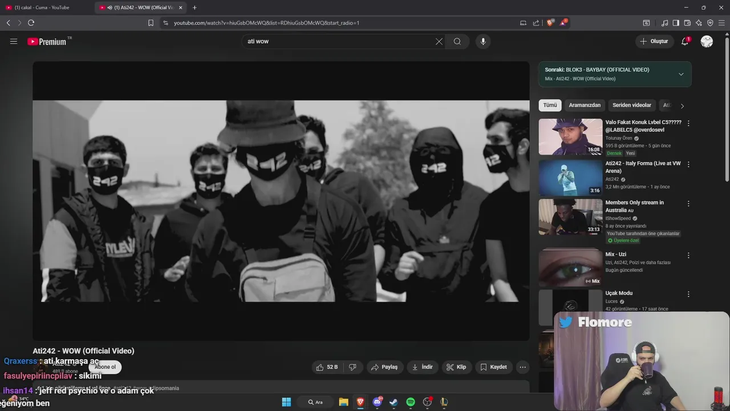Toggle the browser sidebar panel
The image size is (730, 411).
tap(676, 23)
